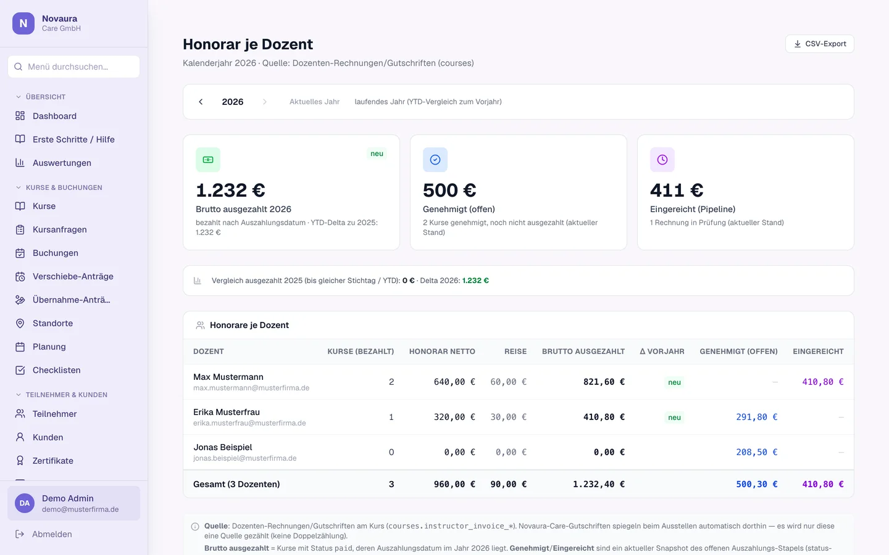889x555 pixels.
Task: Click the map pin icon beside Standorte
Action: (x=20, y=323)
